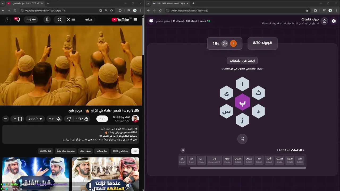
Task: Click Jawlah window address bar
Action: click(237, 11)
